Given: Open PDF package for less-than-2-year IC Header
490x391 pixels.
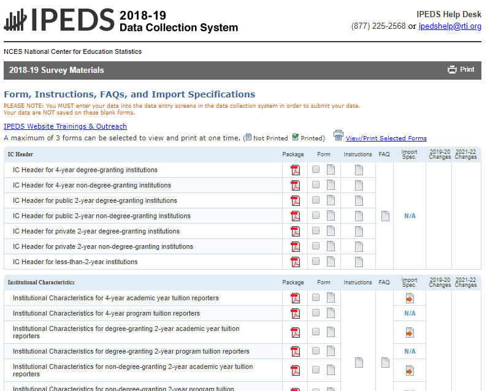Looking at the screenshot, I should (x=296, y=262).
